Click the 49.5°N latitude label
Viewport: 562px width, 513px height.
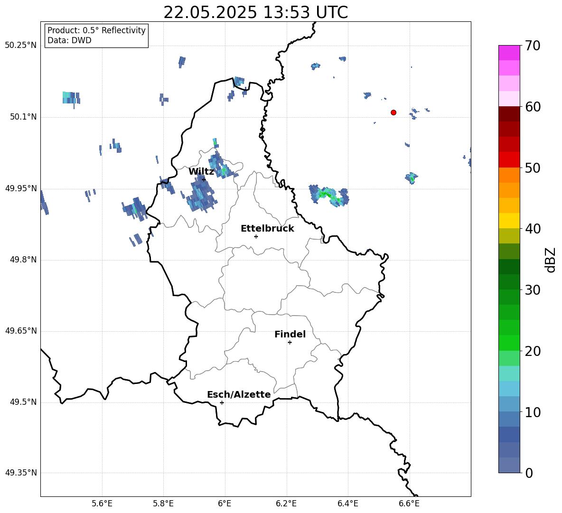[23, 402]
